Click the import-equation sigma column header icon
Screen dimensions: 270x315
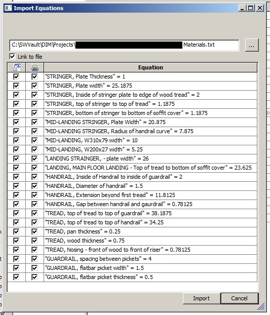pyautogui.click(x=17, y=67)
